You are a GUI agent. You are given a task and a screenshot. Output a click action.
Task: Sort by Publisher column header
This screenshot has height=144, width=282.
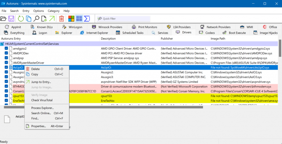184,39
